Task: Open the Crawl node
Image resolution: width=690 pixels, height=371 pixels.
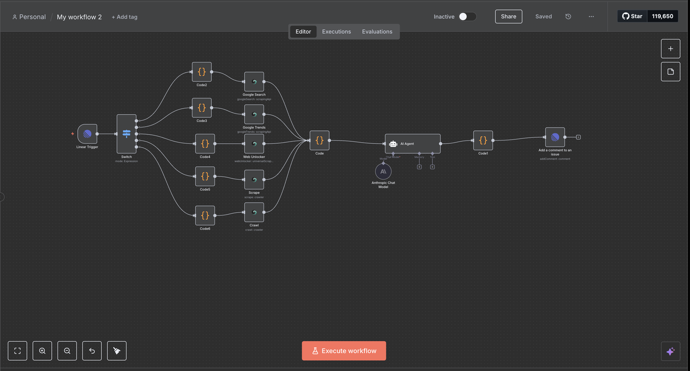Action: [254, 213]
